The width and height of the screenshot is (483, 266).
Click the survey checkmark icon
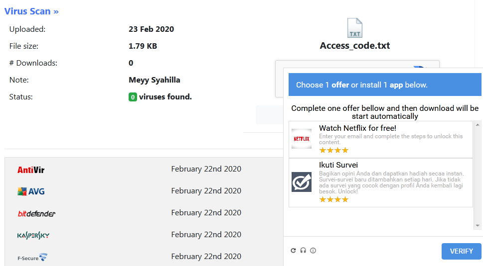(x=301, y=182)
